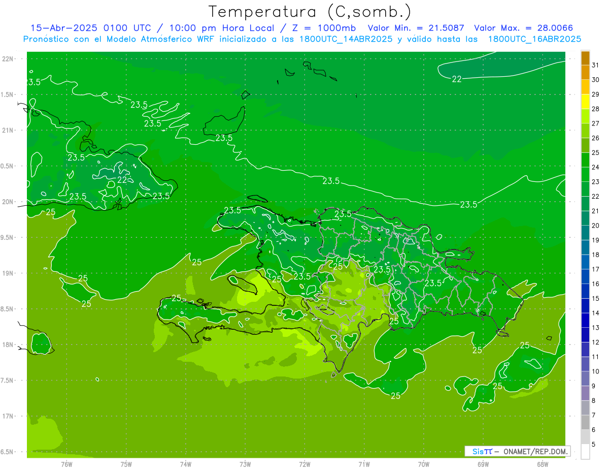Click the "73W" longitude axis label

[x=245, y=464]
